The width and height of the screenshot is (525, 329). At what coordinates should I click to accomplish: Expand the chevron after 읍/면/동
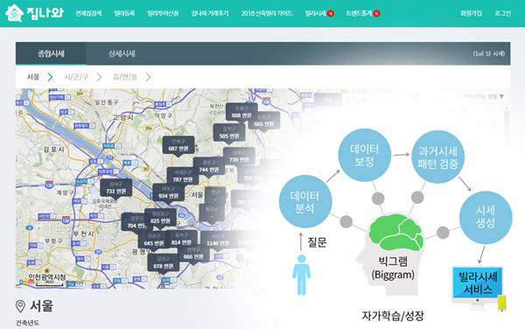coord(148,77)
